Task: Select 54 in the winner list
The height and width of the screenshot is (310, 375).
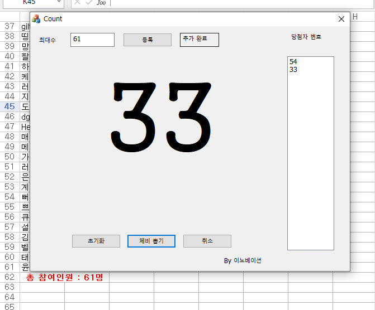Action: 293,61
